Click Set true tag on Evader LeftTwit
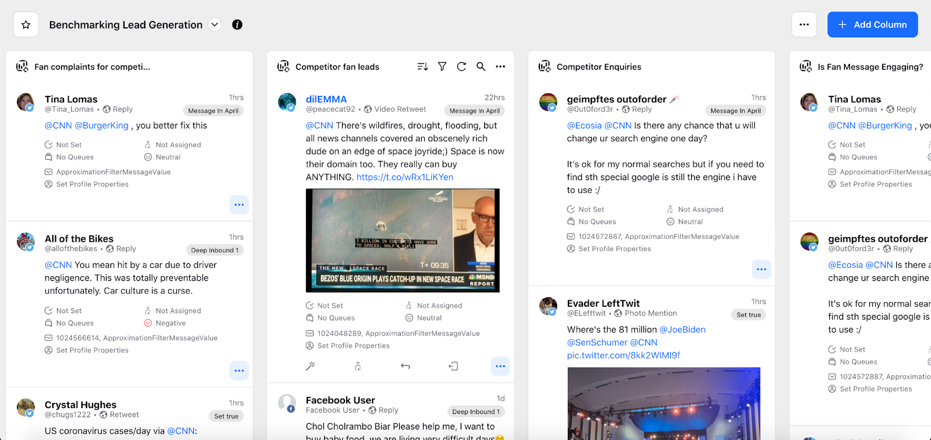This screenshot has width=931, height=440. pos(749,314)
